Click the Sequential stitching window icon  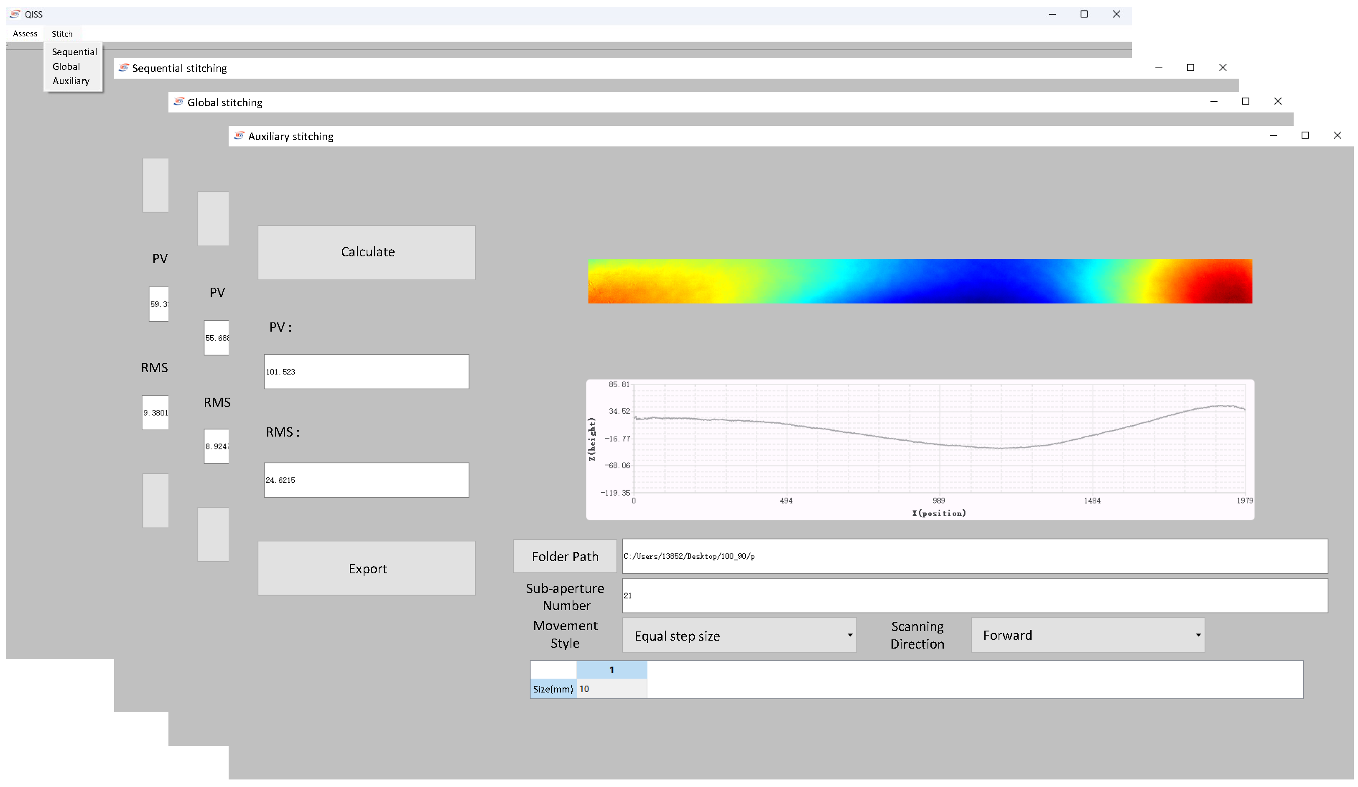[x=124, y=68]
